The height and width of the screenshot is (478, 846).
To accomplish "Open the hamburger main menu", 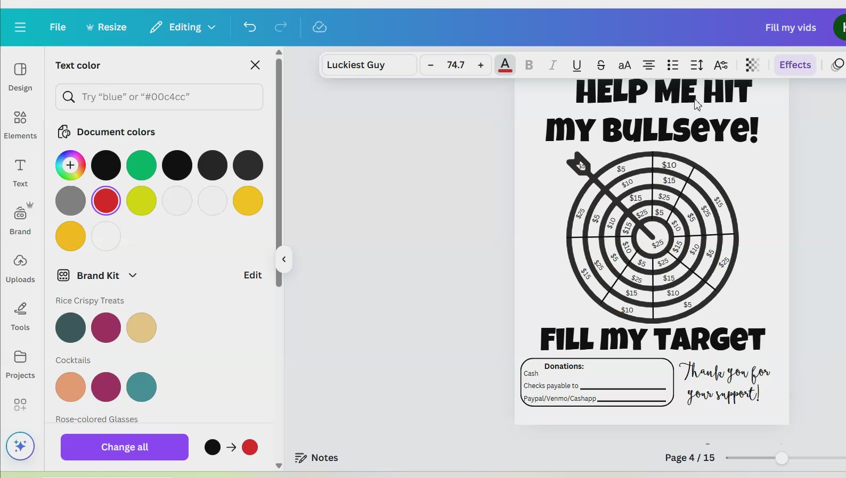I will click(x=20, y=27).
